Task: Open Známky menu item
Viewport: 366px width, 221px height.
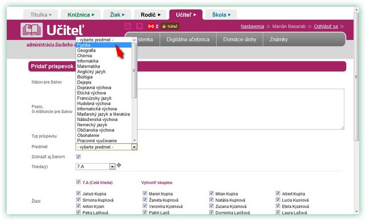Action: tap(278, 39)
